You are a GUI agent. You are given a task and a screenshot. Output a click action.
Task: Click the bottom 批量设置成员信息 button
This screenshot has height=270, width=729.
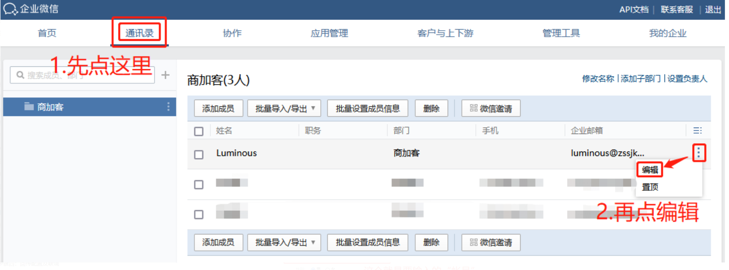tap(368, 242)
